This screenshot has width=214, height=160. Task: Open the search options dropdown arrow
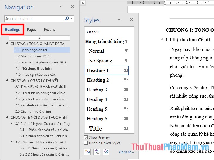[72, 18]
